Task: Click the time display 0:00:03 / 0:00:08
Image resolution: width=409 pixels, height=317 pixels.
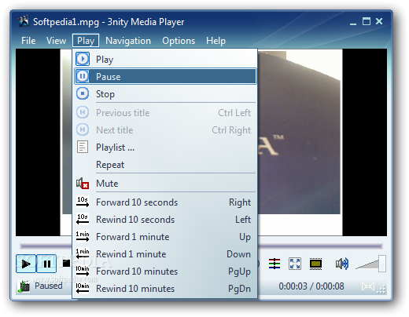Action: point(311,286)
